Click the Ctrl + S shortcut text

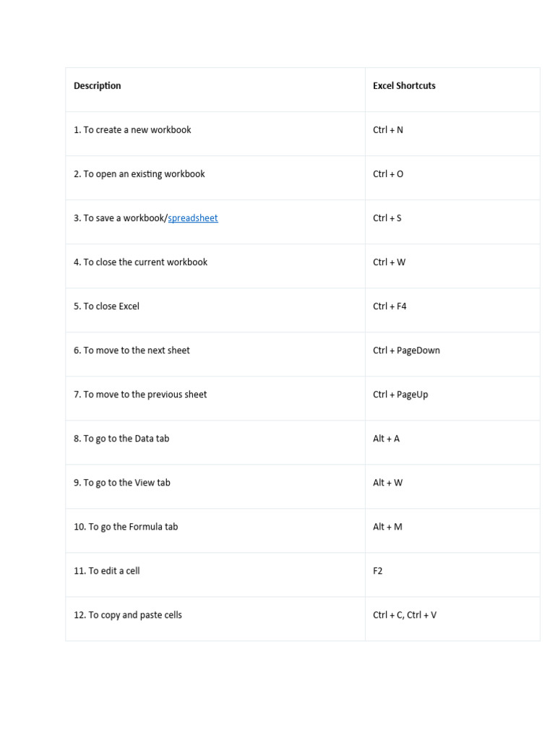tap(387, 218)
